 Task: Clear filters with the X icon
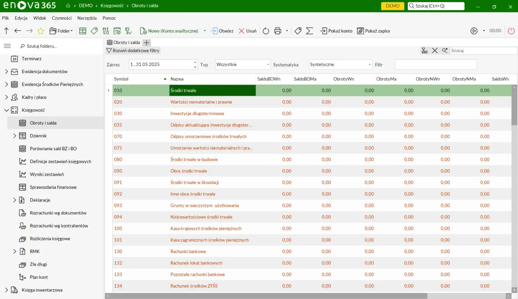pyautogui.click(x=435, y=51)
